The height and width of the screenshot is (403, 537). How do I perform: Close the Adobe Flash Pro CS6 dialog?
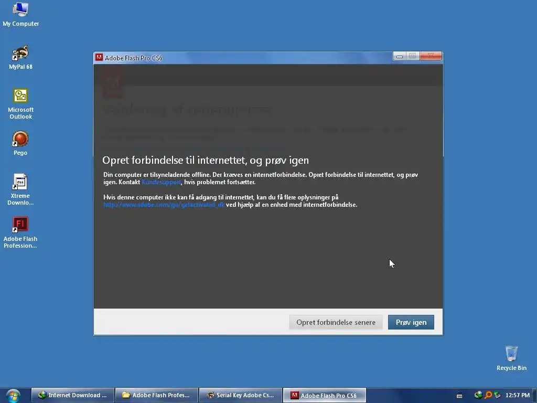click(431, 56)
